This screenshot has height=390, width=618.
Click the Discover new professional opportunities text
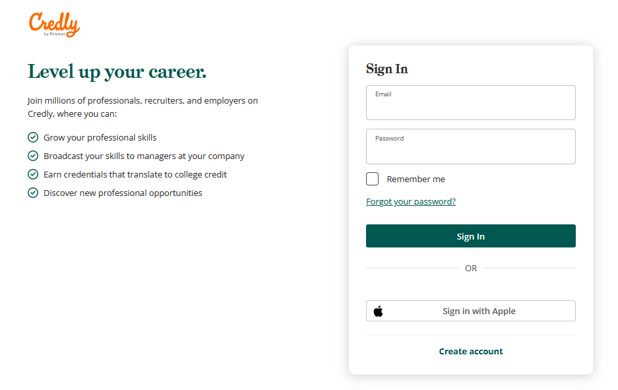123,193
